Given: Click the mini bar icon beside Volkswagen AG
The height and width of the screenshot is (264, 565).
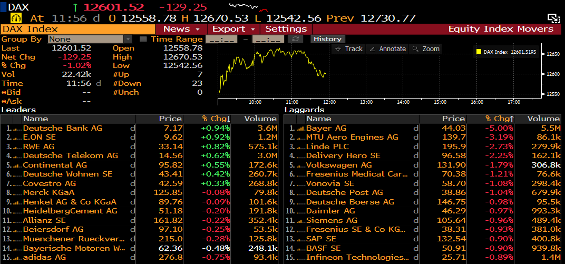Looking at the screenshot, I should [300, 165].
